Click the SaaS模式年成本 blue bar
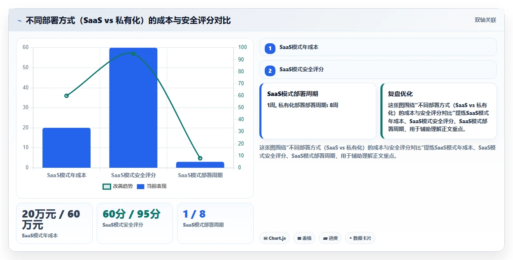513x260 pixels. point(66,148)
